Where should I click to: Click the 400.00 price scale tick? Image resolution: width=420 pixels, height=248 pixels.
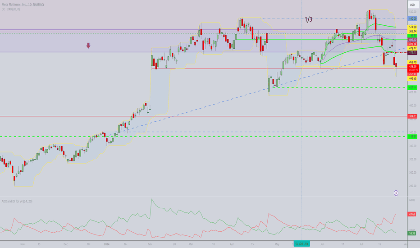tap(412, 106)
